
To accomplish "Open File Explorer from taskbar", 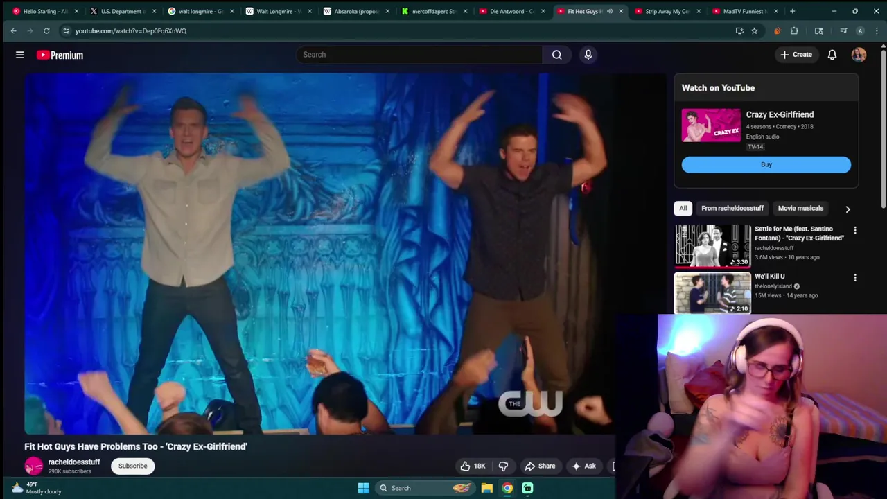I will pyautogui.click(x=487, y=488).
